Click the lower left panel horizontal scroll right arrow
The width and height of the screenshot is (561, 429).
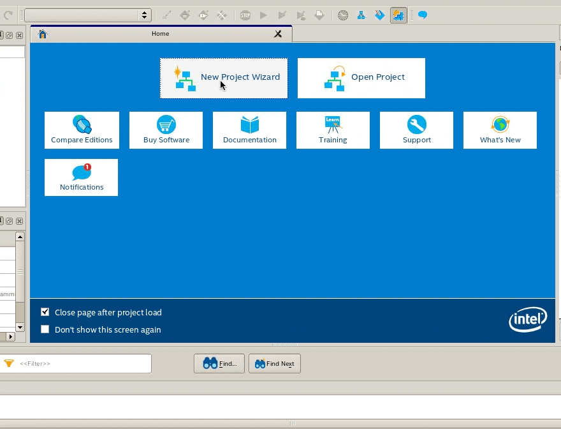point(11,336)
